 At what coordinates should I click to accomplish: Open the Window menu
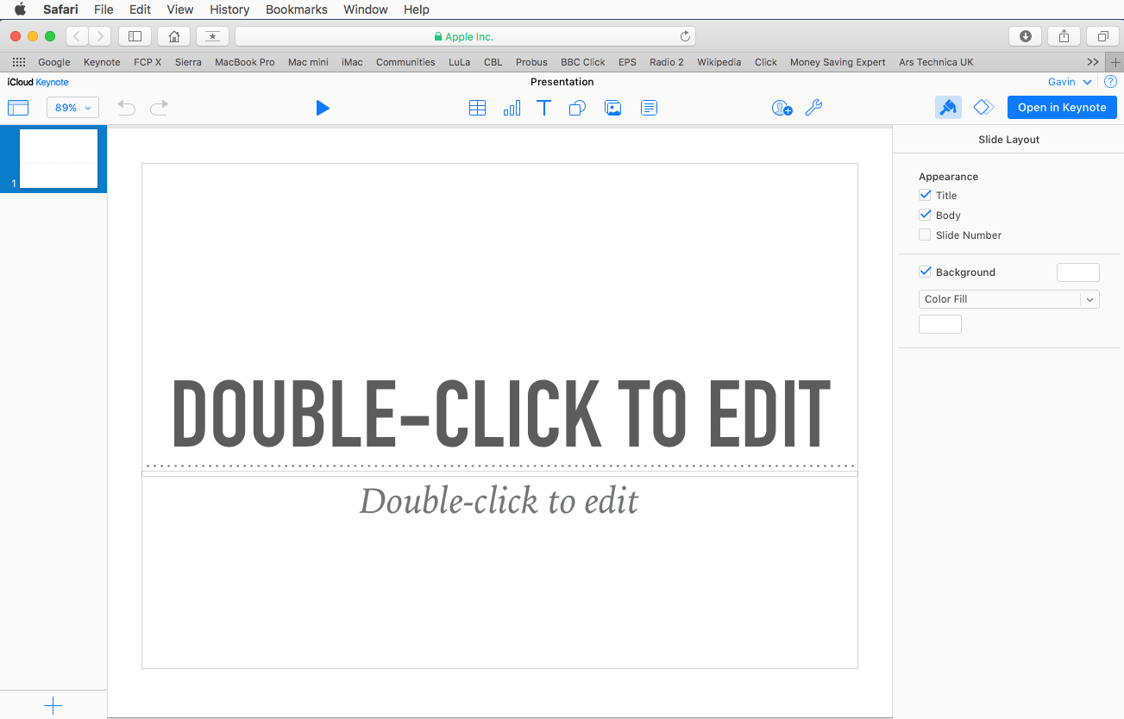pos(366,9)
